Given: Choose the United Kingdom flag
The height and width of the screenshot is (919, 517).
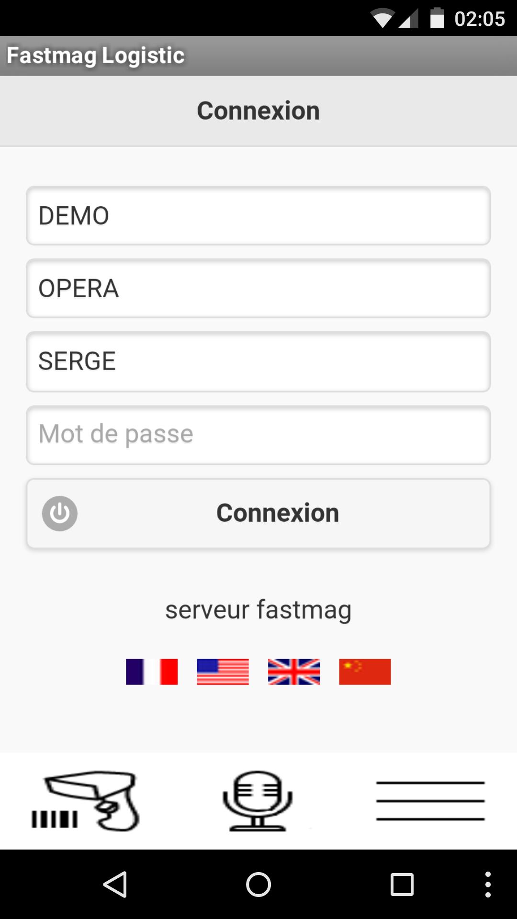Looking at the screenshot, I should pyautogui.click(x=294, y=672).
